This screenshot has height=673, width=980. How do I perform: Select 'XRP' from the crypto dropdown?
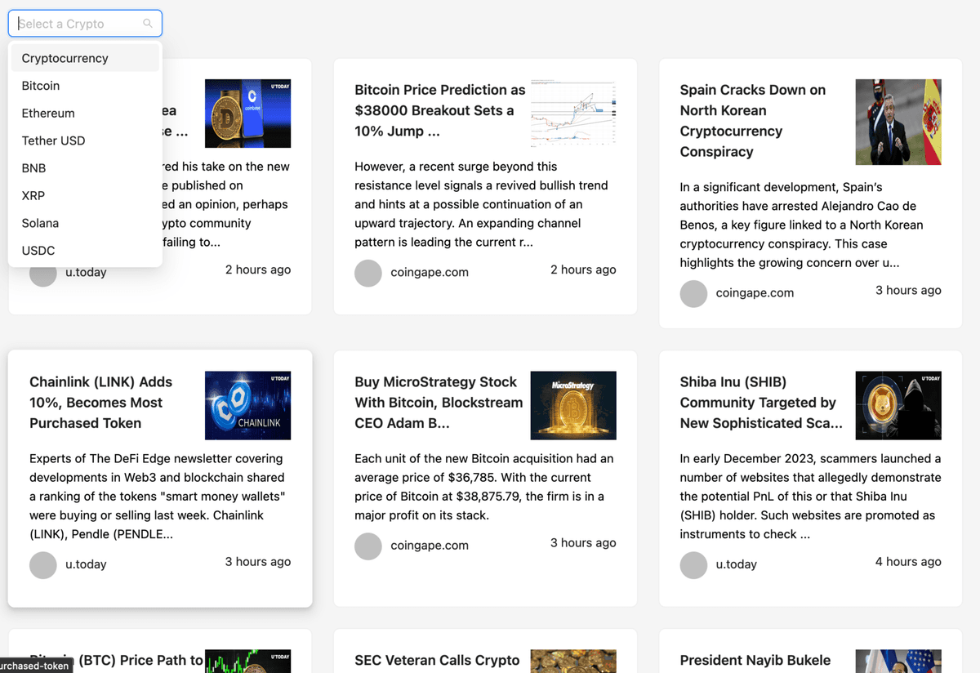click(85, 196)
